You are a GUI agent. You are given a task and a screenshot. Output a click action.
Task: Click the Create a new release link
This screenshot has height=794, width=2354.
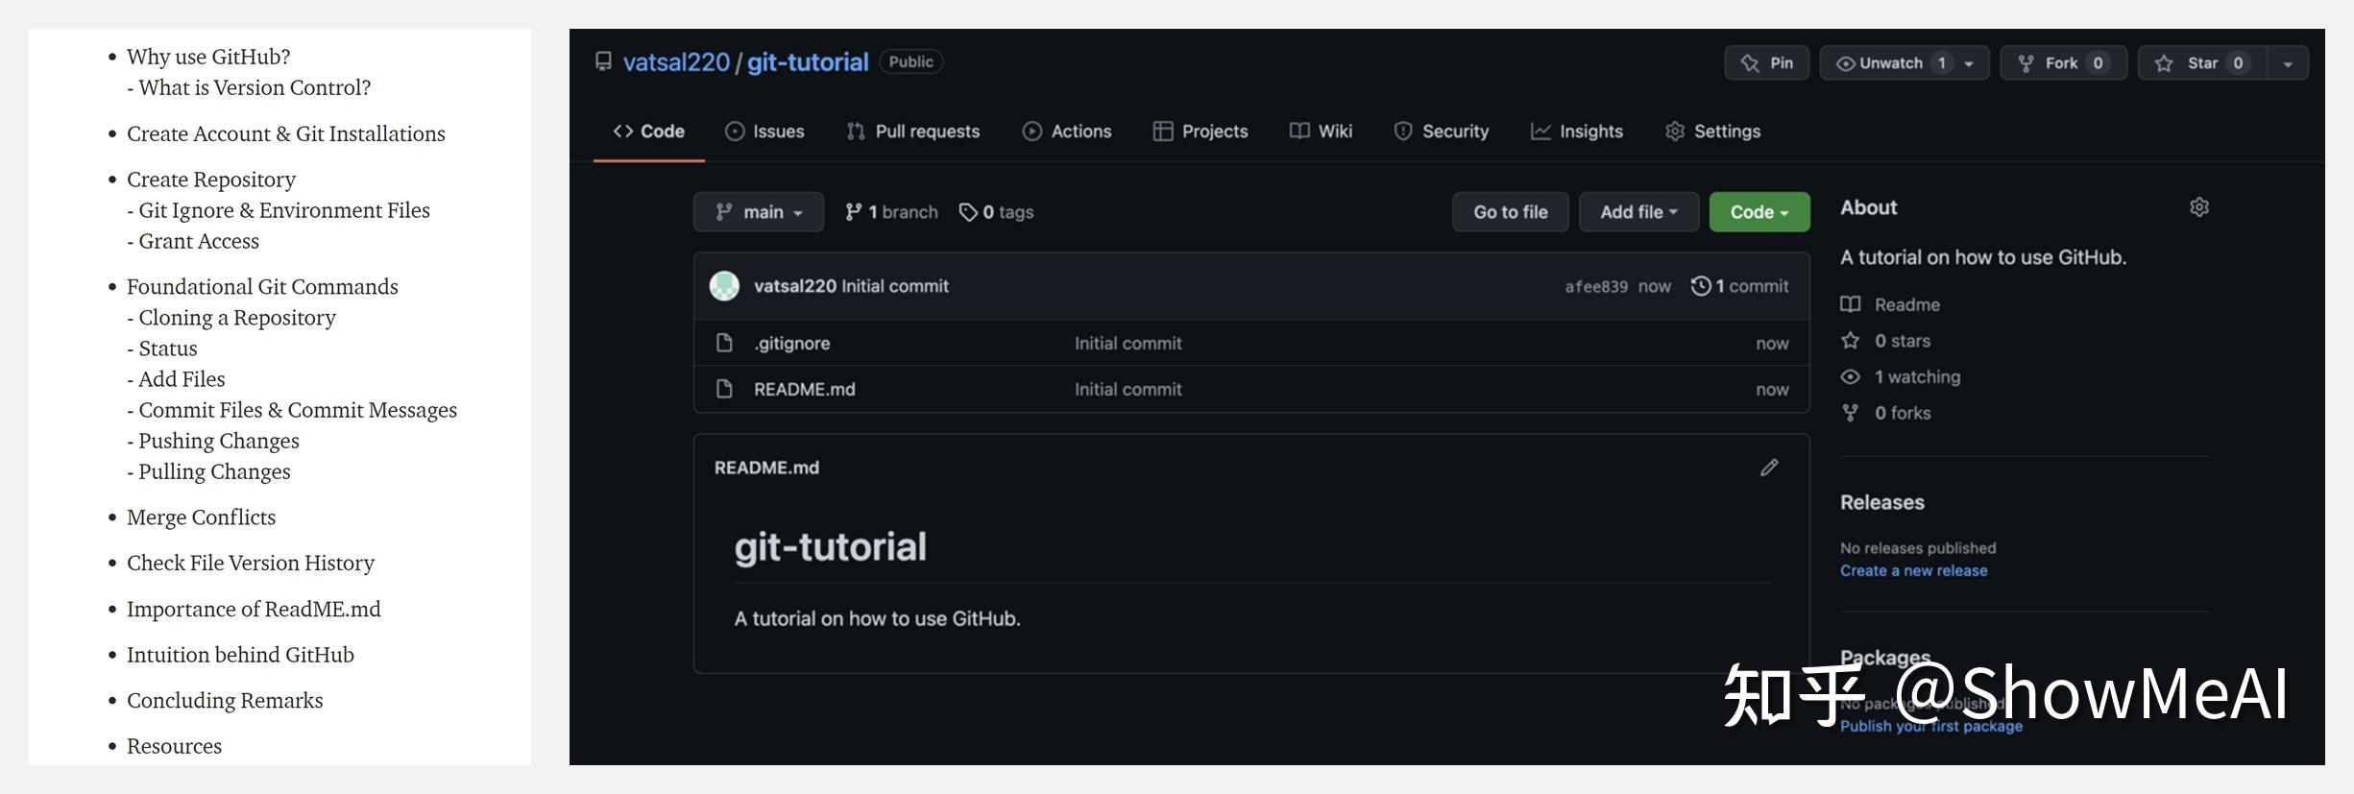pos(1913,570)
